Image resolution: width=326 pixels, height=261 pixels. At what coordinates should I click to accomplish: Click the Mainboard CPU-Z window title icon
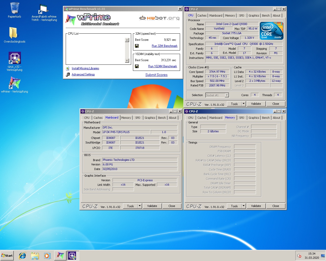83,111
